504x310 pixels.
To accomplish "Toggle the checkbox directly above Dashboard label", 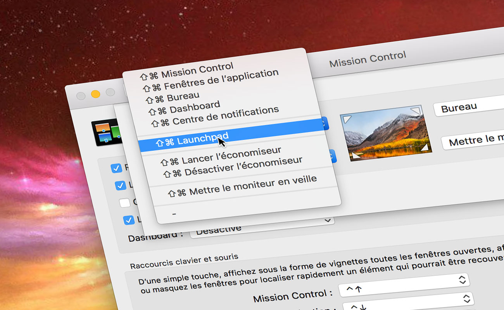I will [128, 220].
